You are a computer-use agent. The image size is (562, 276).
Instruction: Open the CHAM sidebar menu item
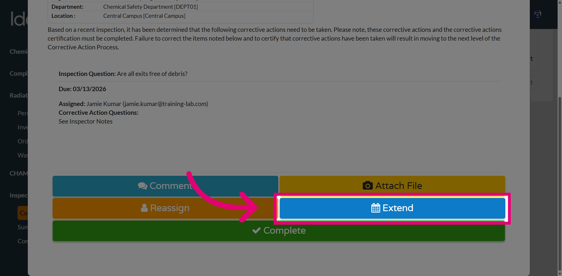(19, 173)
